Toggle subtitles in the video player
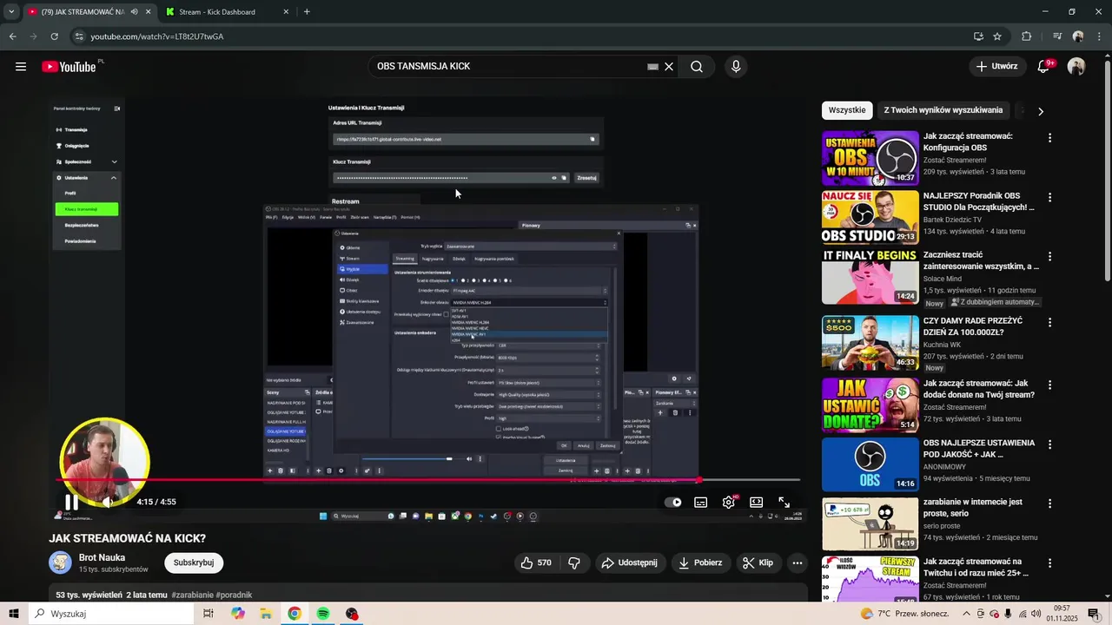The image size is (1112, 625). pos(701,502)
